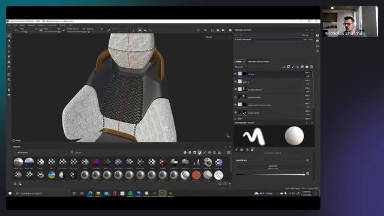Open blend mode dropdown of Fill layer 1
The width and height of the screenshot is (384, 216).
click(x=308, y=73)
